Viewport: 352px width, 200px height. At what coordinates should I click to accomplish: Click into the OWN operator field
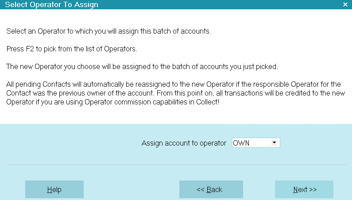(256, 143)
